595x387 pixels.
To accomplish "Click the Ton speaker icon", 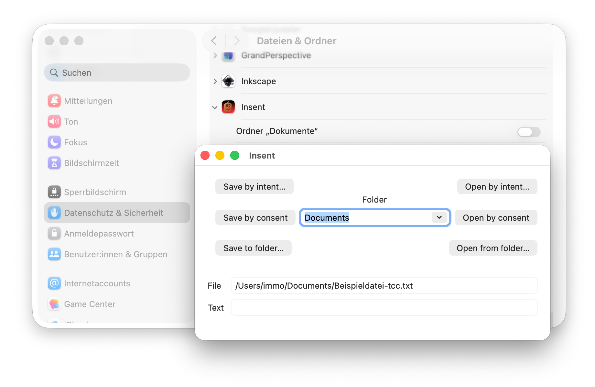I will pos(54,122).
